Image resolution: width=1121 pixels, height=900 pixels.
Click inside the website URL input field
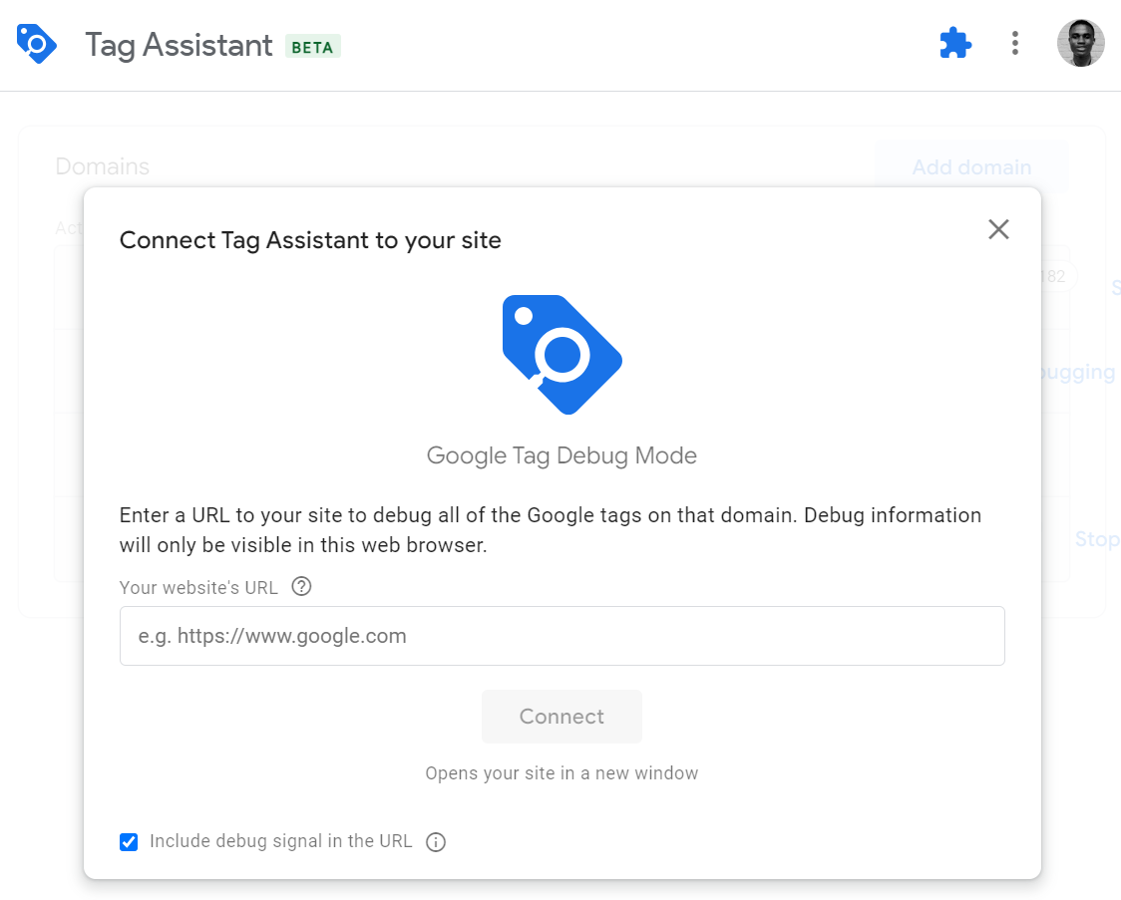point(561,635)
